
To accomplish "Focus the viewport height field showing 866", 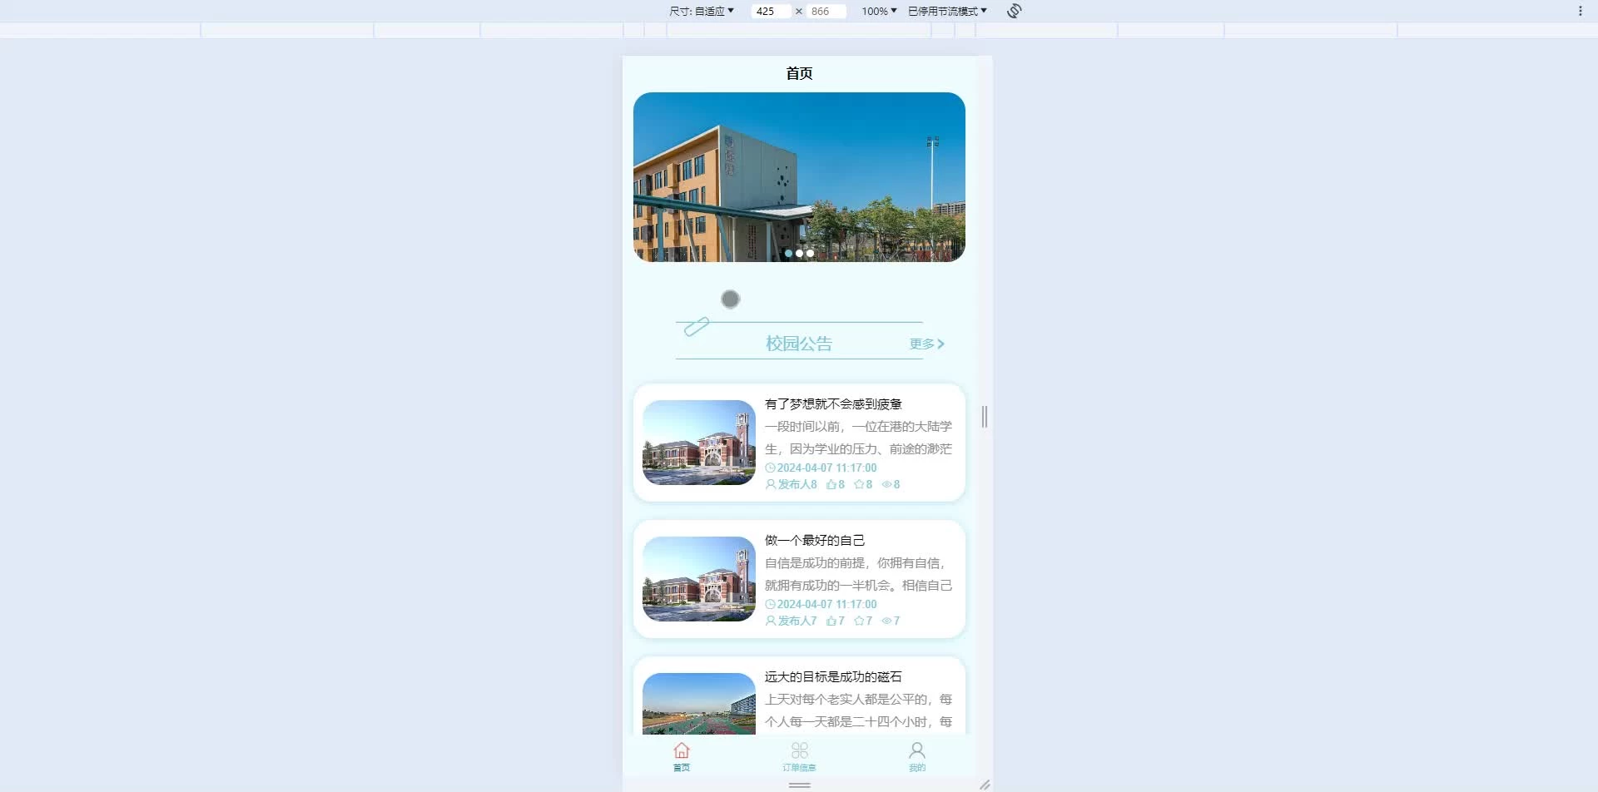I will coord(826,11).
